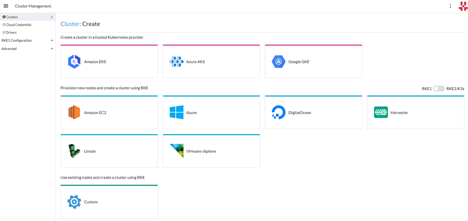468x221 pixels.
Task: Click the 'Create' page title word
Action: pyautogui.click(x=91, y=24)
